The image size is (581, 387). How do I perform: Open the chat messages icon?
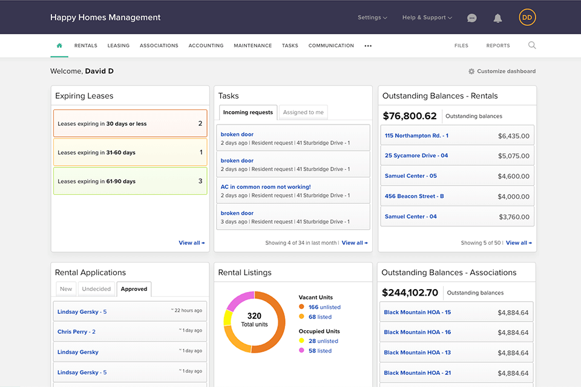click(x=472, y=18)
